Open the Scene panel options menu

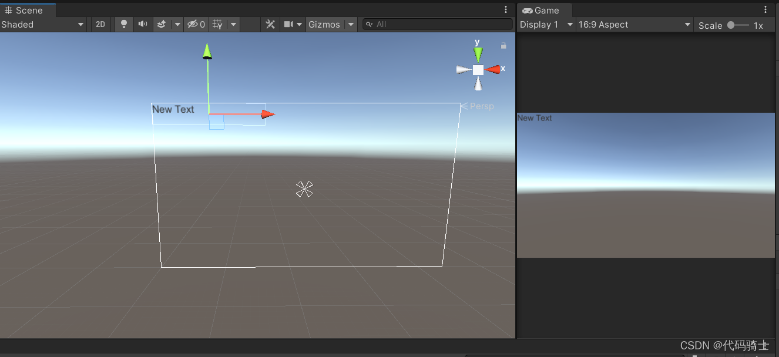point(506,9)
